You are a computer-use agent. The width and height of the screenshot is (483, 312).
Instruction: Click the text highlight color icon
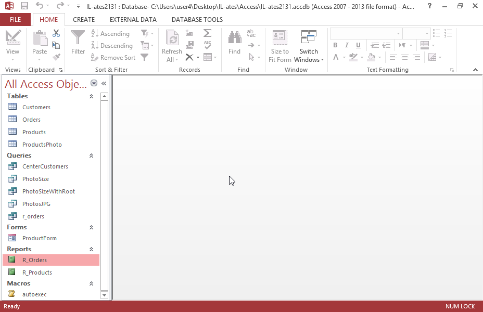[353, 57]
